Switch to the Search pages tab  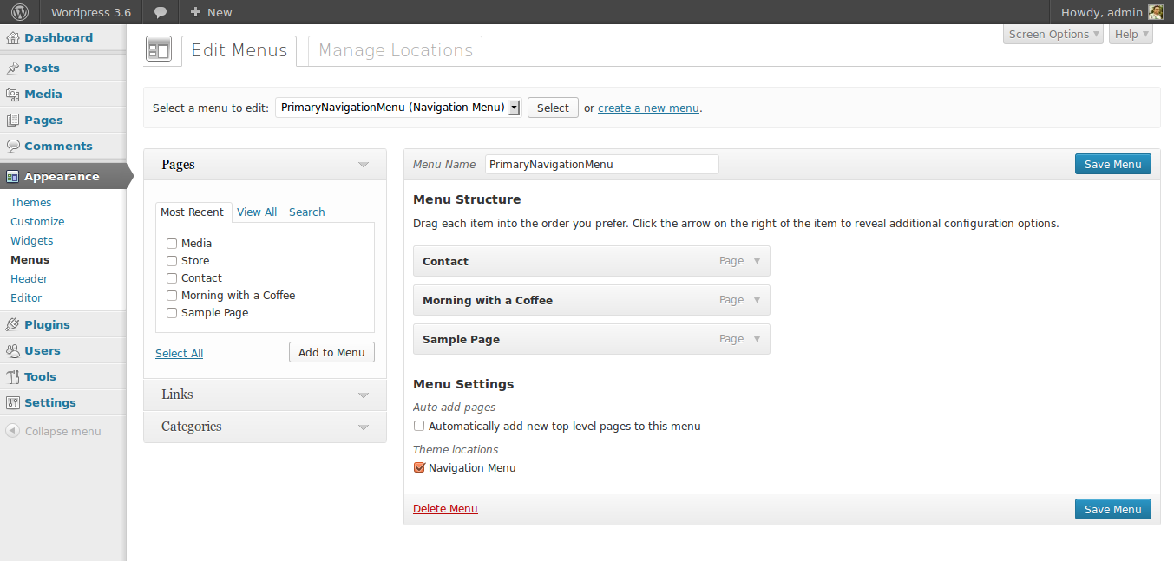307,212
